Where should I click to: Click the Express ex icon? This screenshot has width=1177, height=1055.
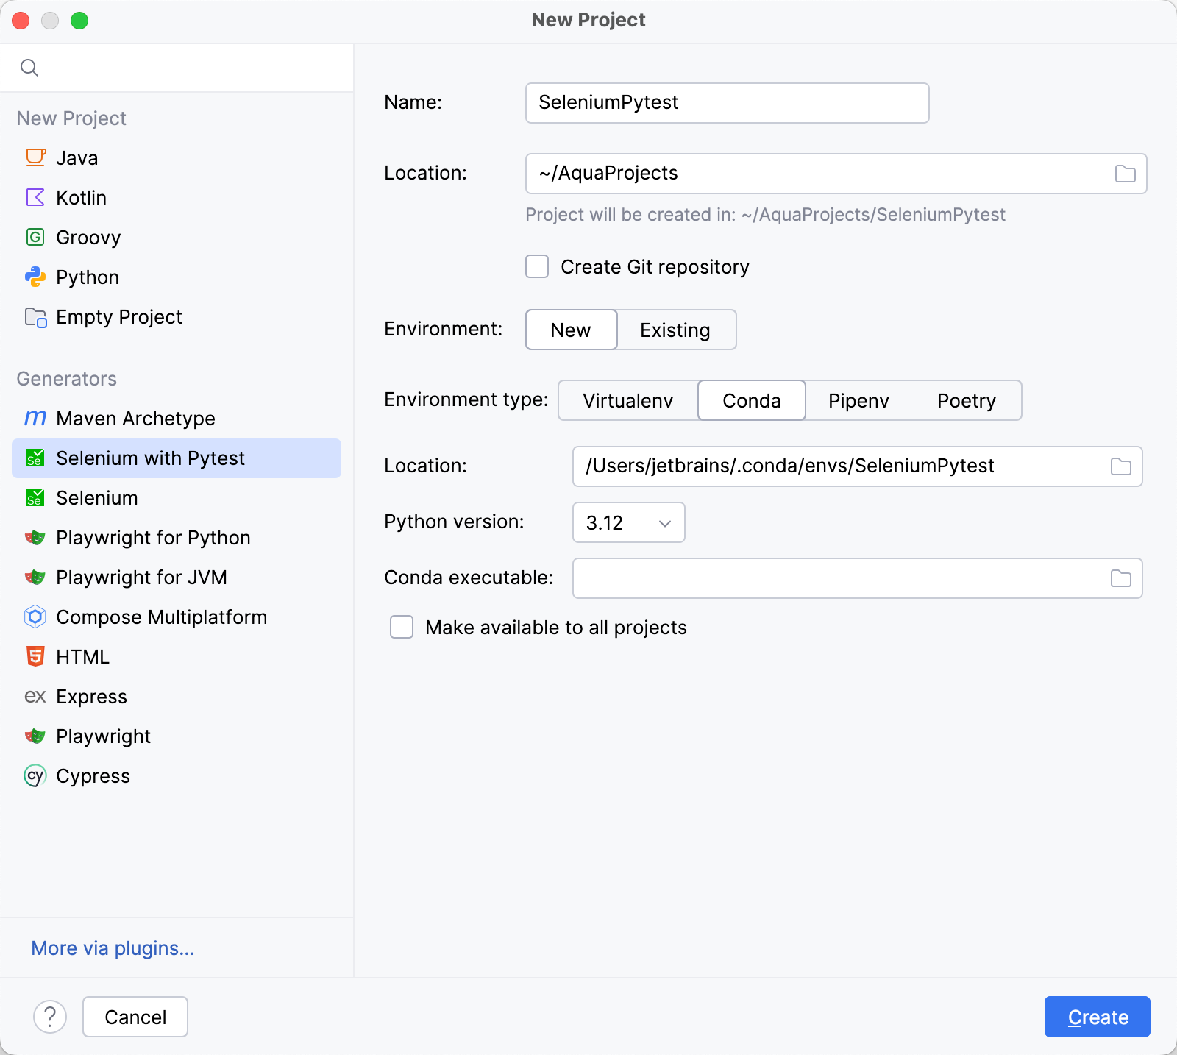[35, 696]
